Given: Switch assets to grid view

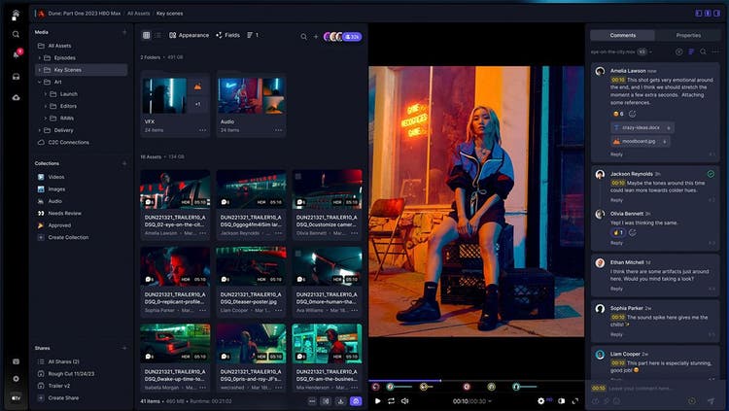Looking at the screenshot, I should [x=147, y=35].
